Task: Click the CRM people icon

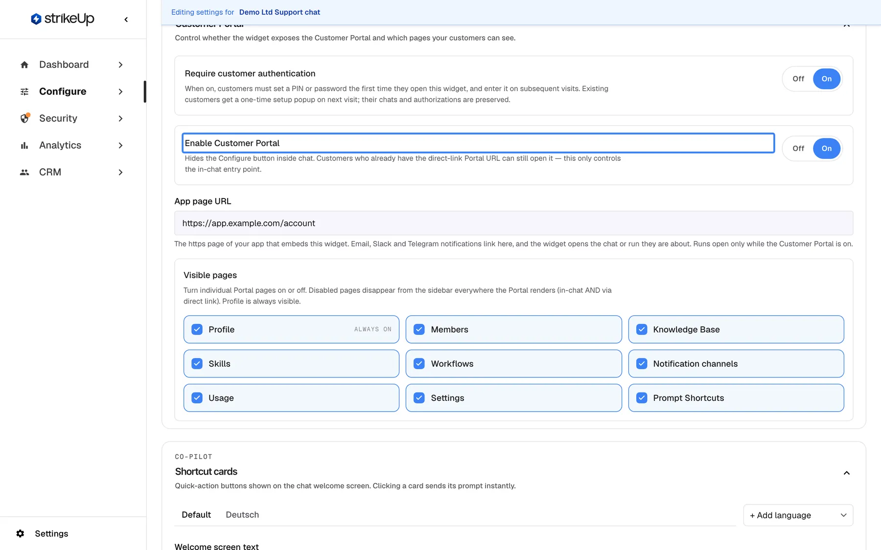Action: pyautogui.click(x=24, y=172)
